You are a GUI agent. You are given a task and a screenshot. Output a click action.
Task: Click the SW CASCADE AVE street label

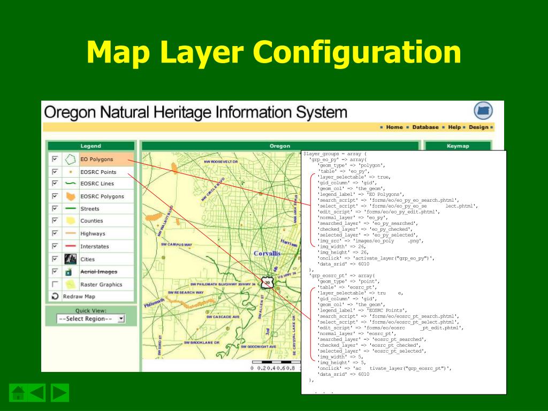[223, 317]
